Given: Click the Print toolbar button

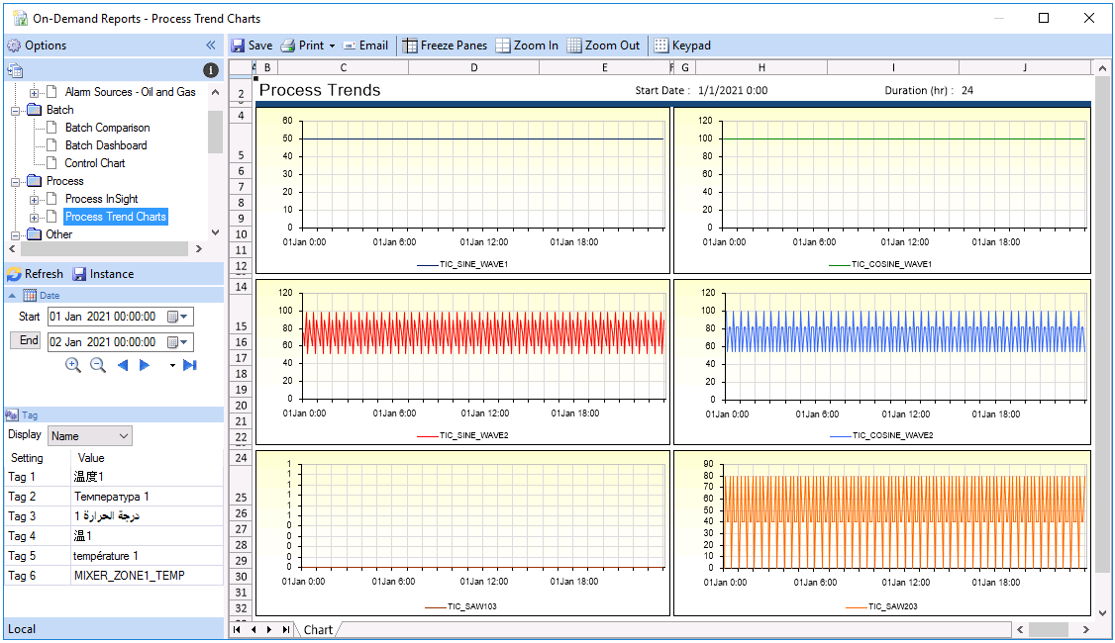Looking at the screenshot, I should (x=302, y=46).
